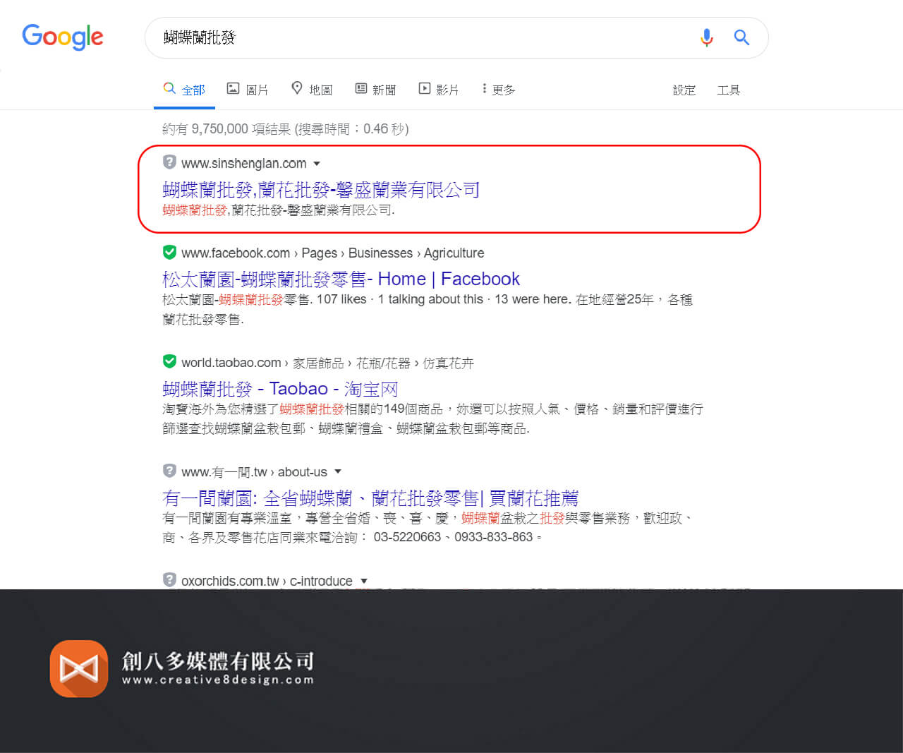Open the 影片 tab
This screenshot has height=753, width=903.
pyautogui.click(x=439, y=90)
